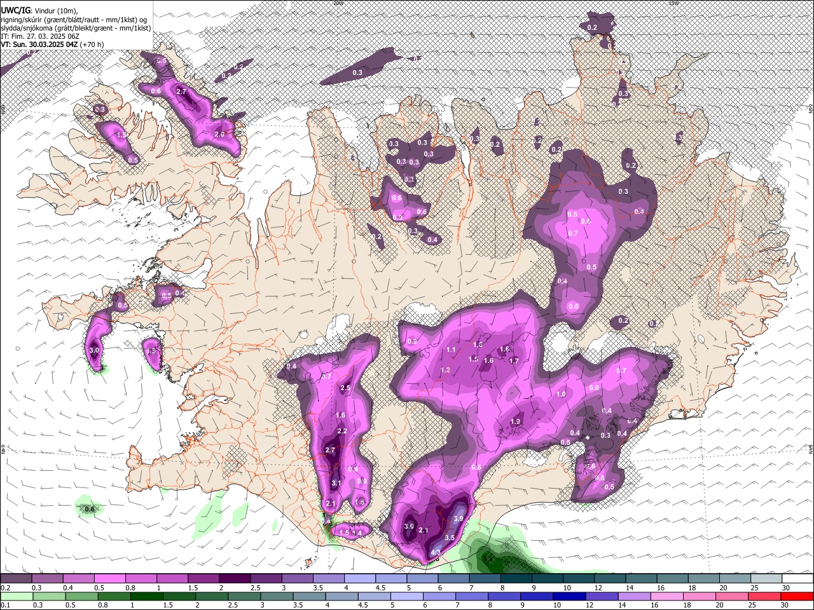Click the 1.9 value label on the map
The image size is (814, 610).
(515, 421)
